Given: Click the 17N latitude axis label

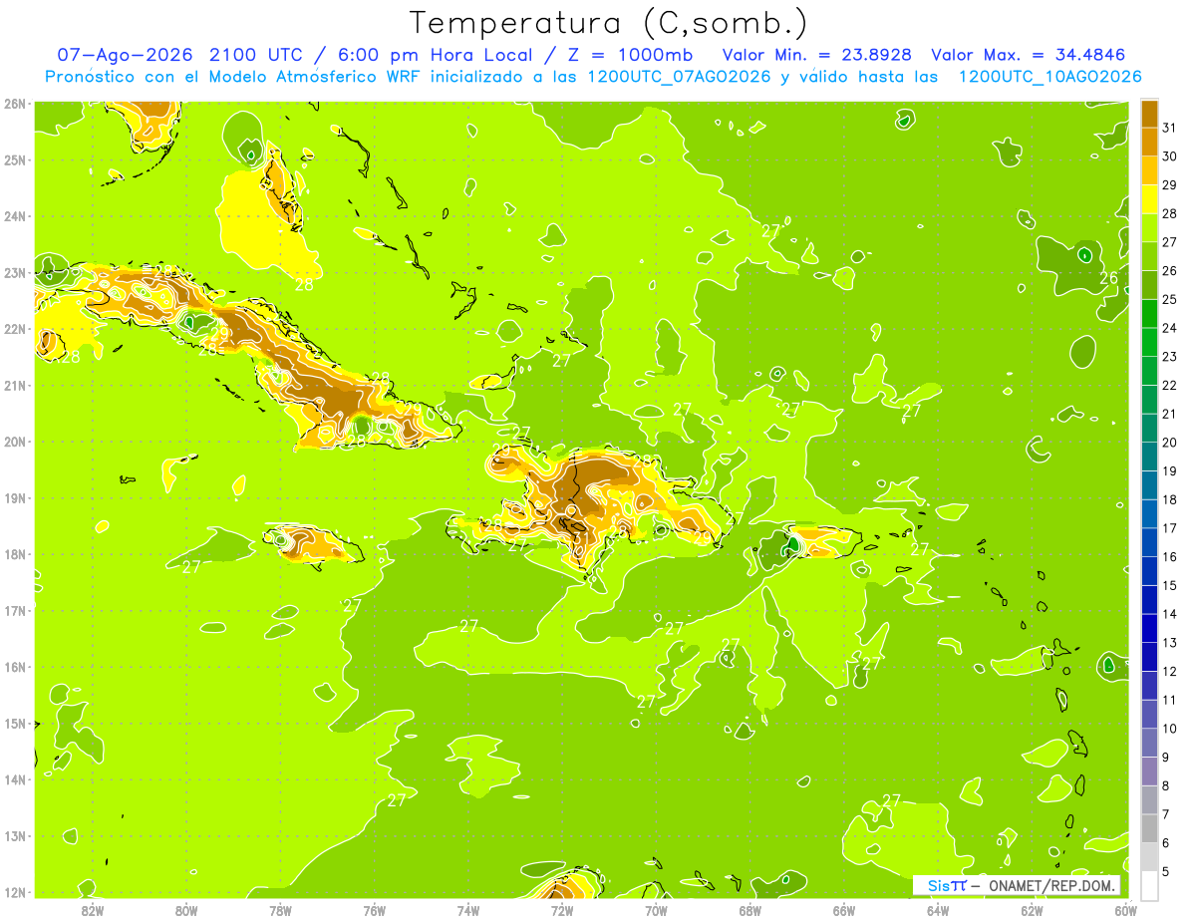Looking at the screenshot, I should (15, 611).
